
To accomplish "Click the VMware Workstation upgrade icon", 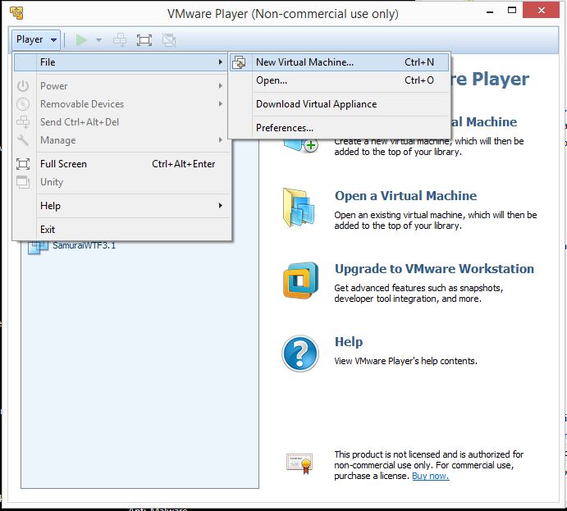I will tap(301, 281).
